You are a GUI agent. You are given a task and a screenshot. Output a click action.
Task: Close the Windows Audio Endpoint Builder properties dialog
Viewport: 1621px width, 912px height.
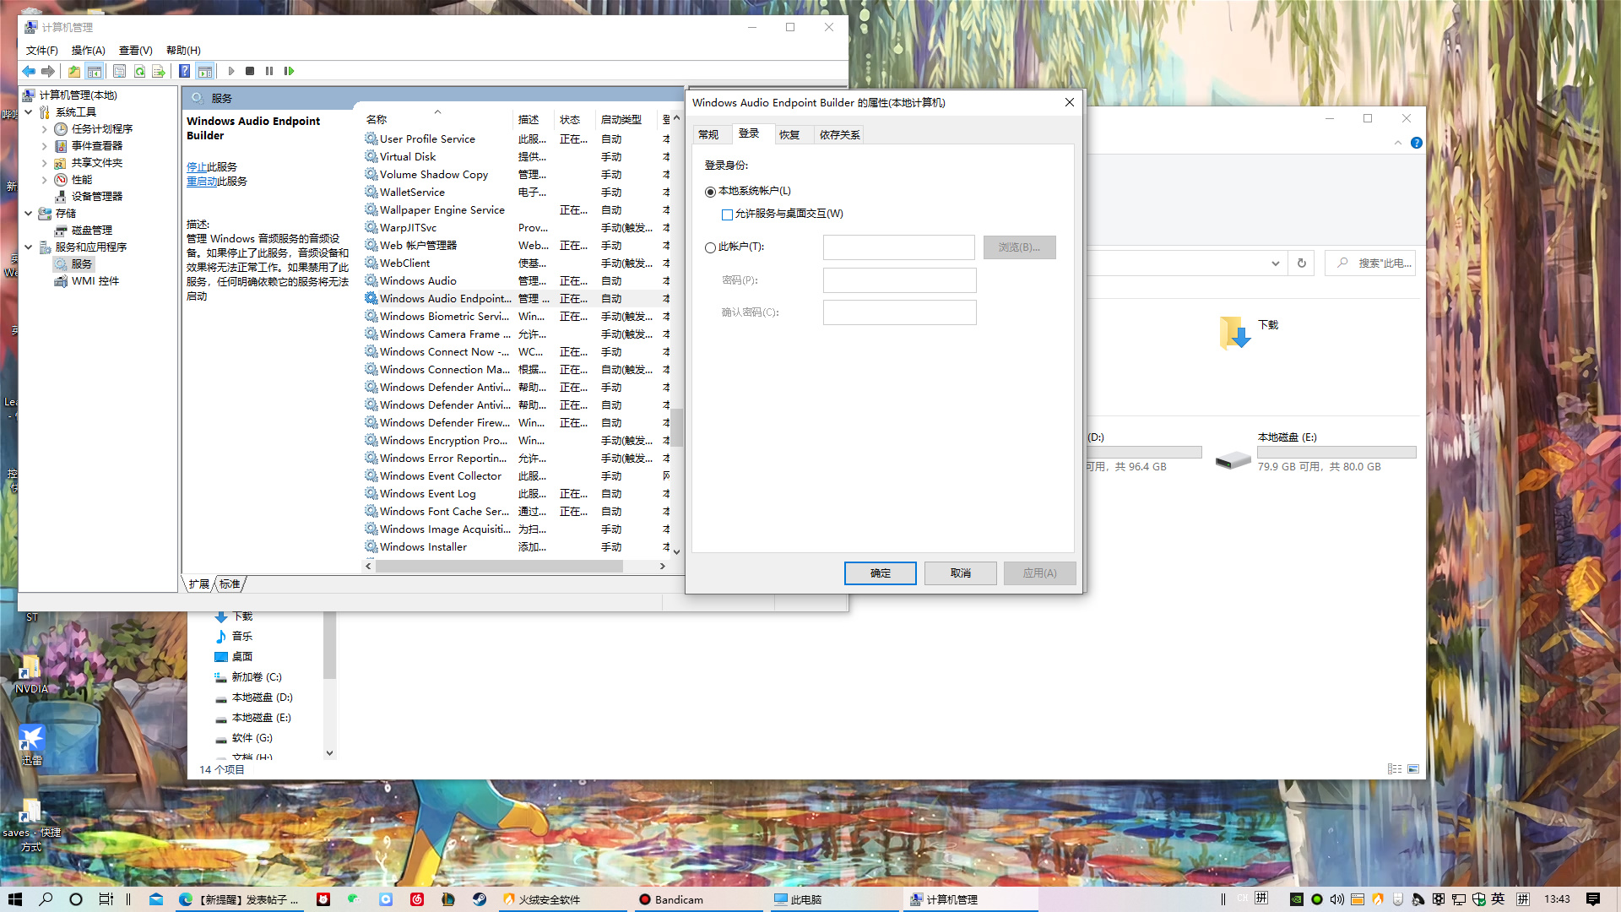pyautogui.click(x=1070, y=102)
